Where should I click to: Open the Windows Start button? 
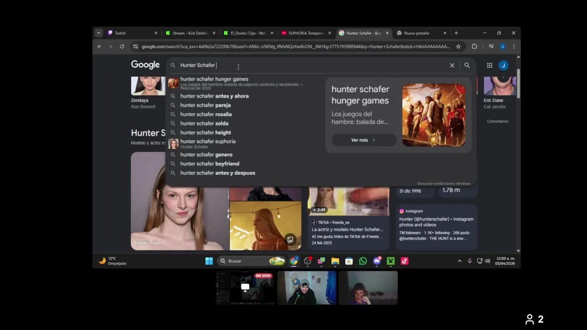(209, 261)
